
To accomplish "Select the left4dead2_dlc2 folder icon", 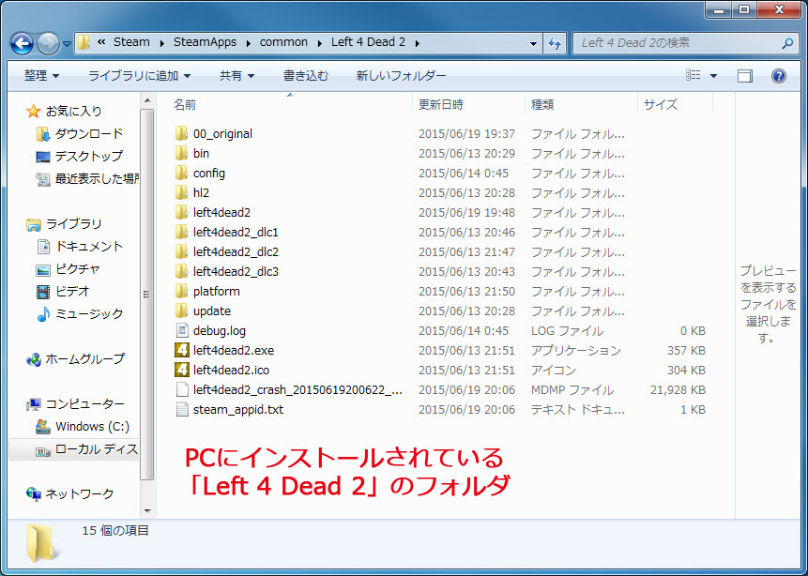I will pyautogui.click(x=181, y=251).
